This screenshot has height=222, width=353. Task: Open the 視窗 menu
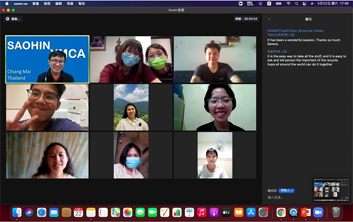(70, 4)
